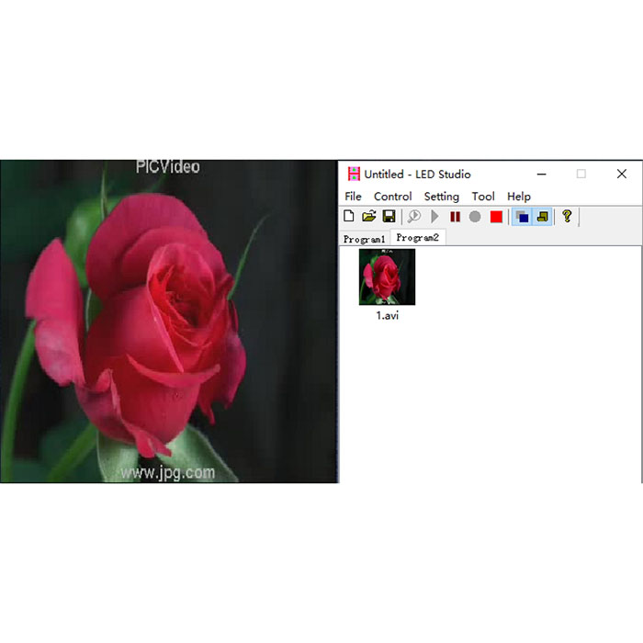Click the yellow question mark help icon
Viewport: 643px width, 643px height.
[x=567, y=216]
